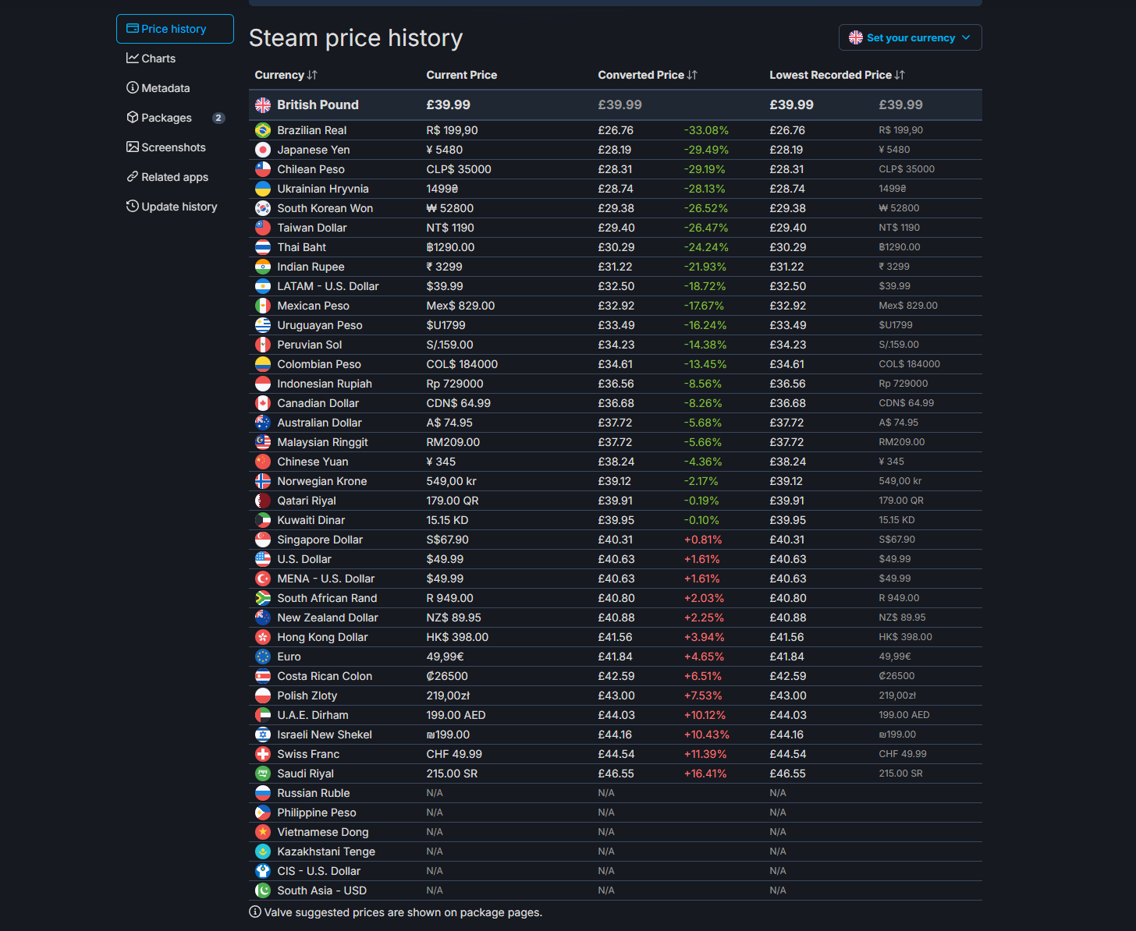Viewport: 1136px width, 931px height.
Task: Sort by Lowest Recorded Price column
Action: (836, 75)
